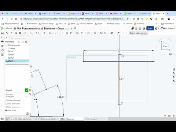Toggle Disable imprinting checkbox
This screenshot has height=132, width=176.
(6, 100)
